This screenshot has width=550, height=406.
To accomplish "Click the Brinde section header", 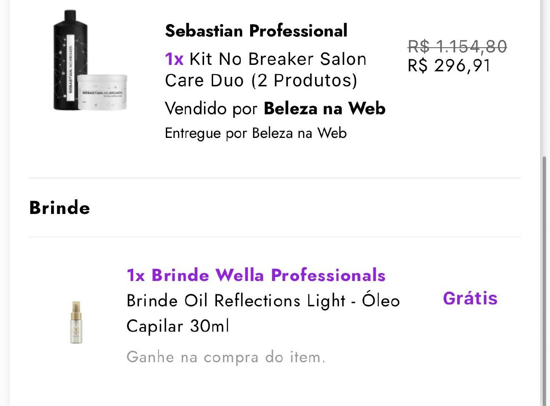I will click(x=59, y=208).
